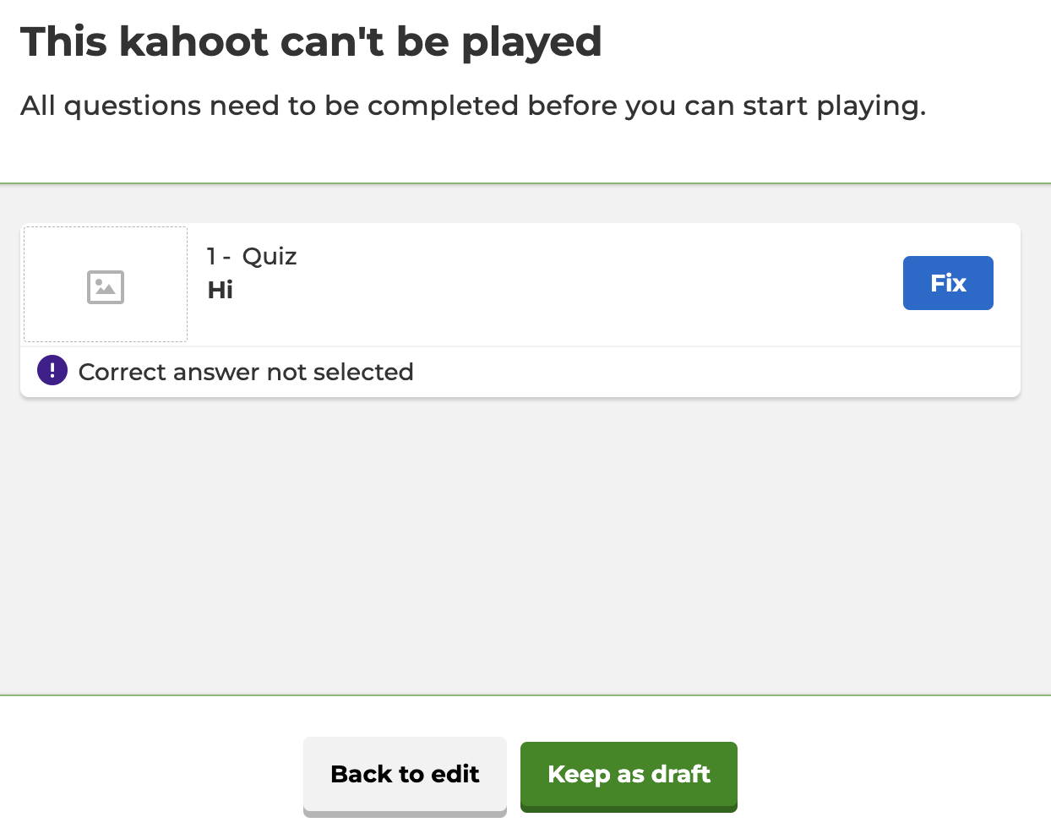Click the 'This kahoot can't be played' heading
This screenshot has height=828, width=1051.
tap(311, 42)
